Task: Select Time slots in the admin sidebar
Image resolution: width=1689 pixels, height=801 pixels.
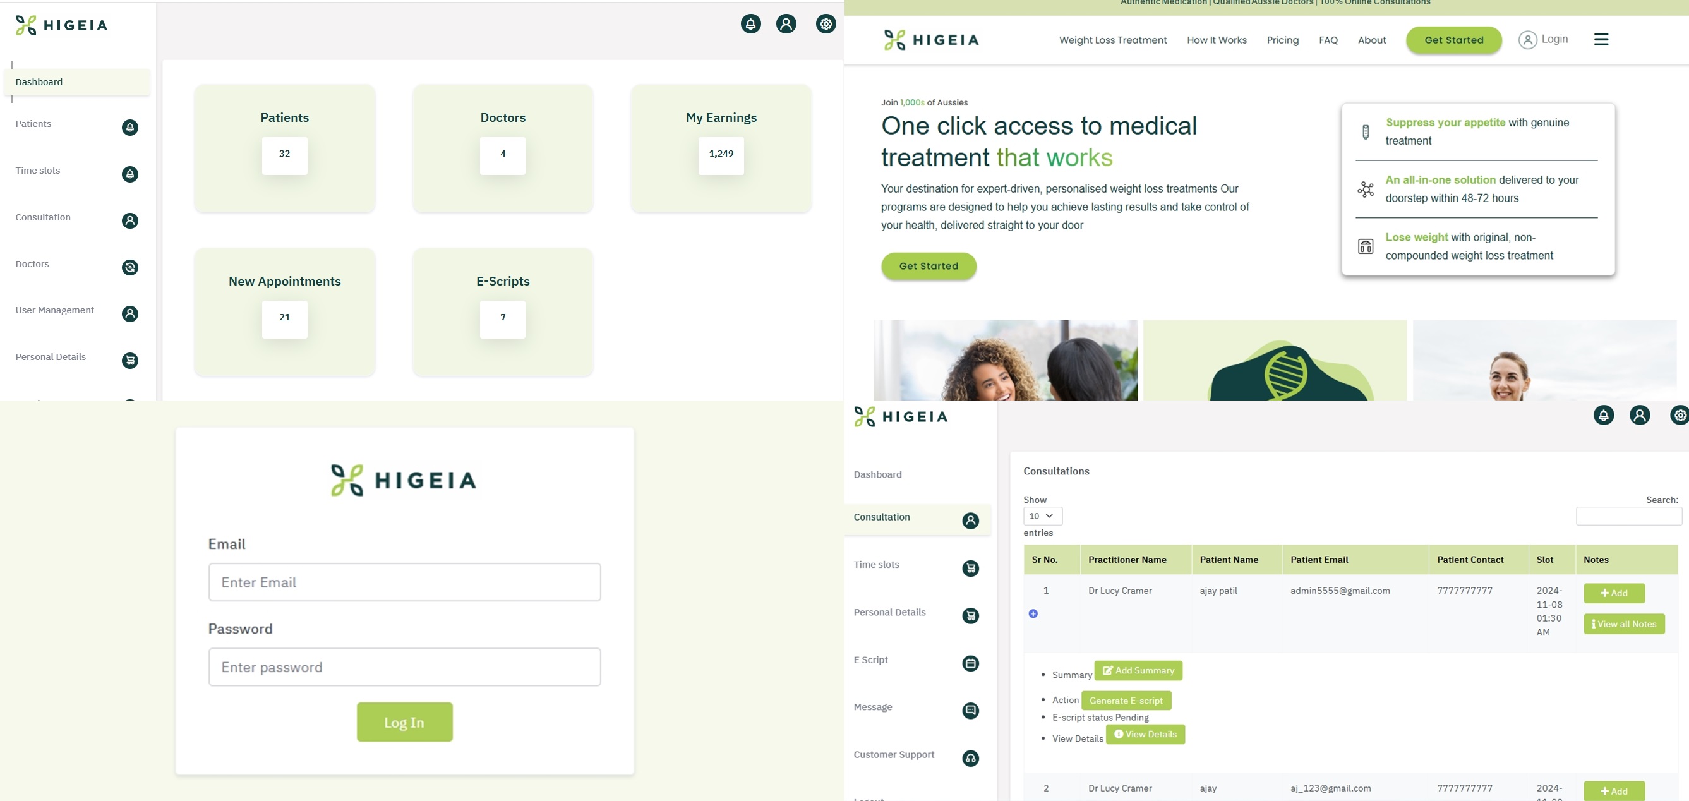Action: click(38, 171)
